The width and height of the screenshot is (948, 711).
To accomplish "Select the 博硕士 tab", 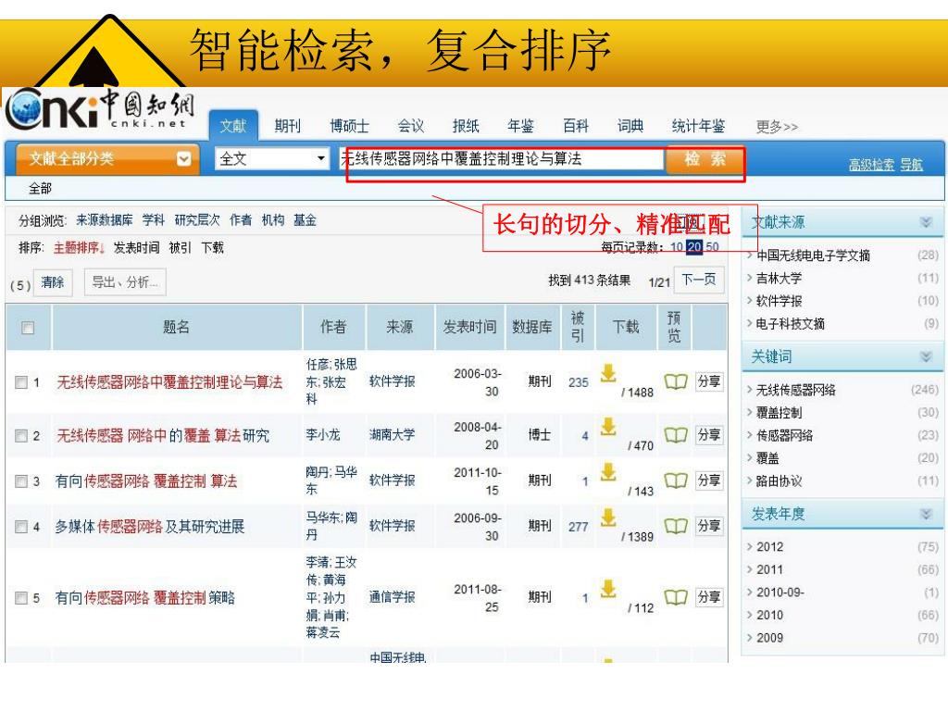I will tap(349, 127).
